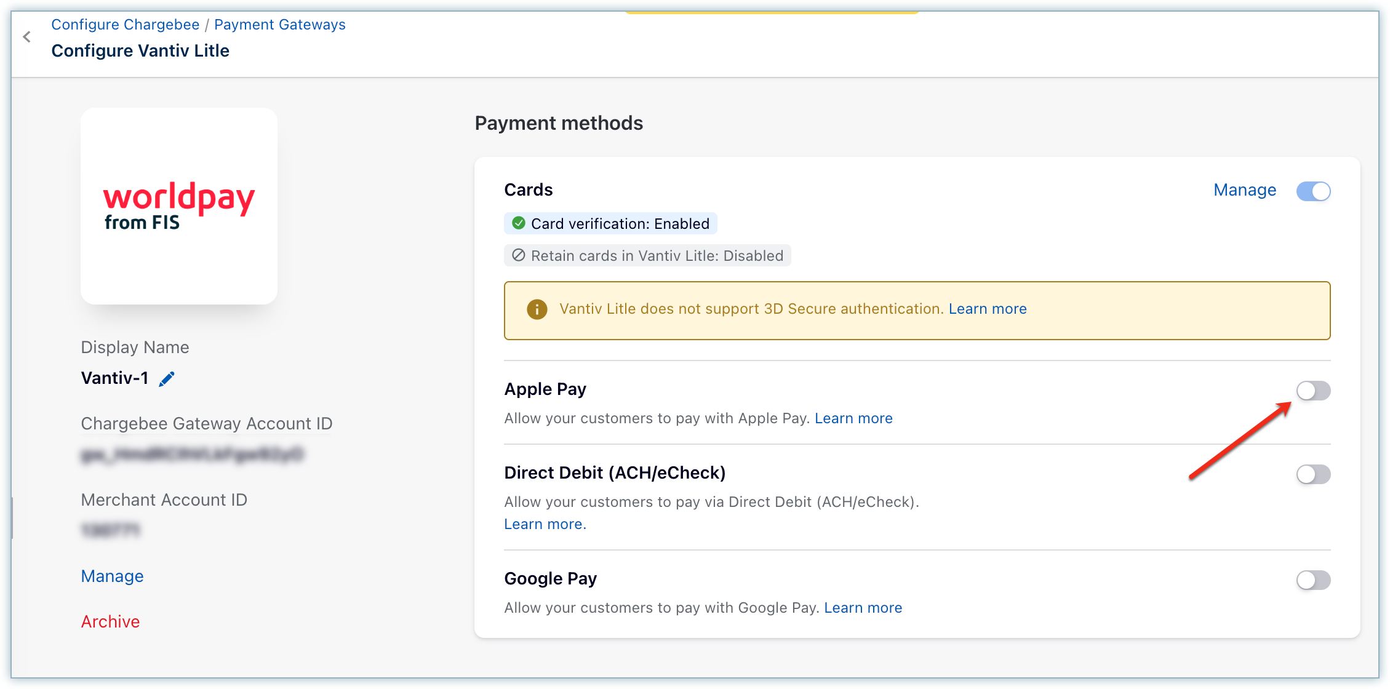
Task: Click the Display Name label
Action: coord(135,348)
